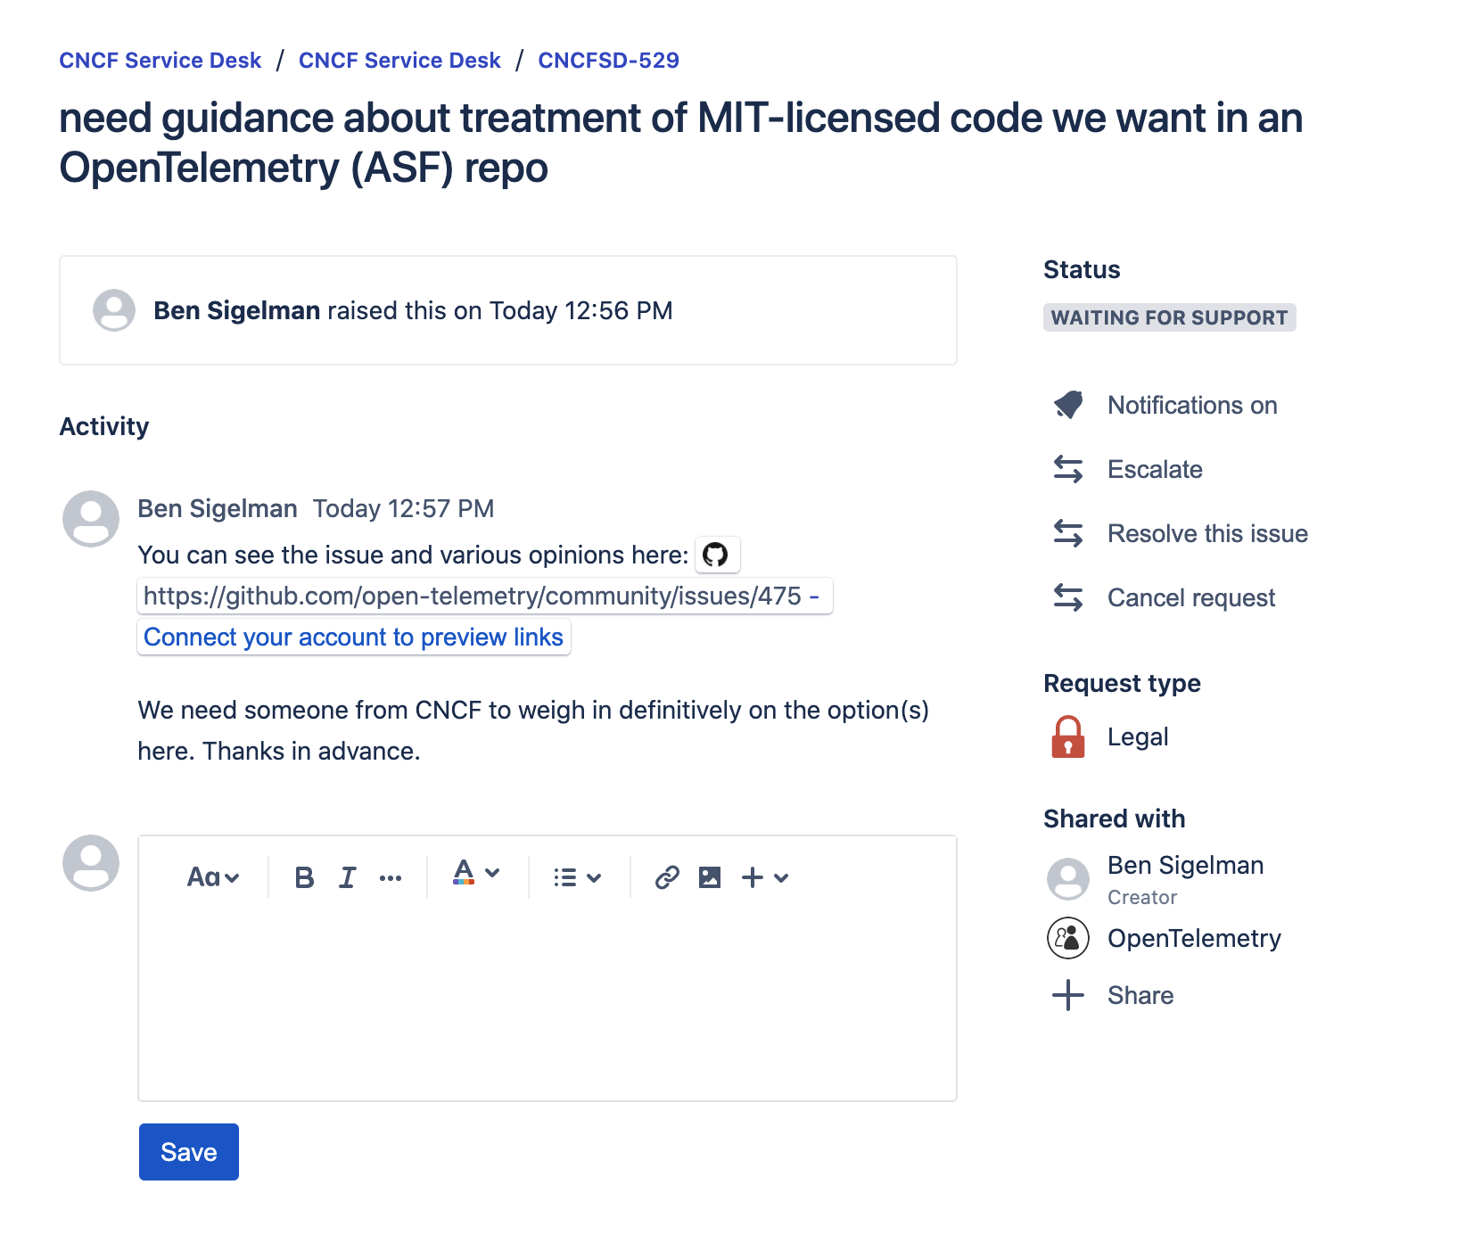The width and height of the screenshot is (1482, 1234).
Task: Click inside the comment text area
Action: click(x=548, y=1003)
